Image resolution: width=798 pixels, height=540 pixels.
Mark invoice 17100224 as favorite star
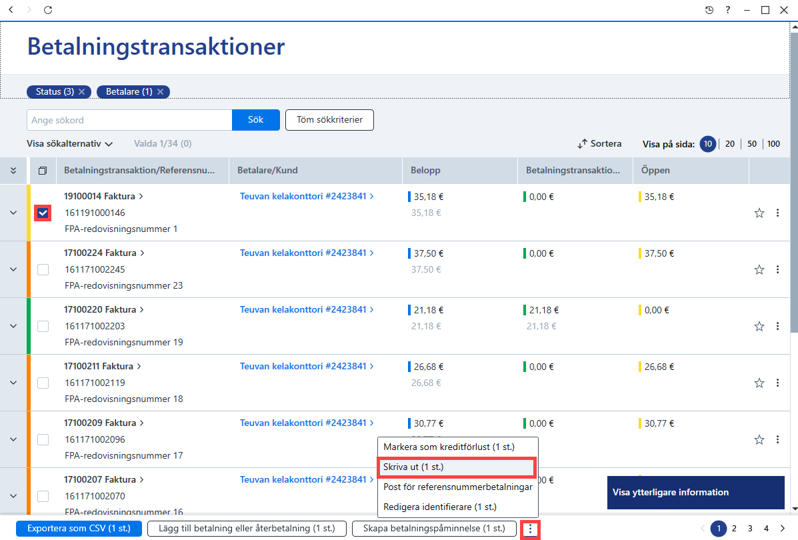pyautogui.click(x=759, y=270)
